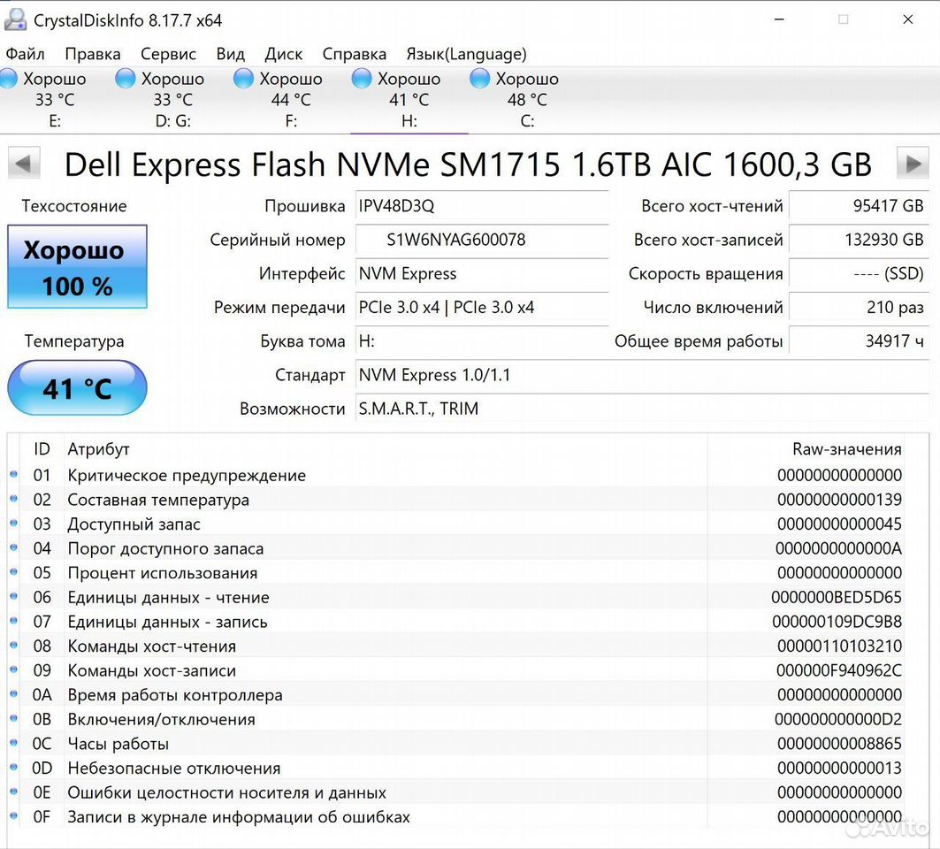Click the power on hours 34917 ч
This screenshot has height=849, width=940.
[x=859, y=341]
